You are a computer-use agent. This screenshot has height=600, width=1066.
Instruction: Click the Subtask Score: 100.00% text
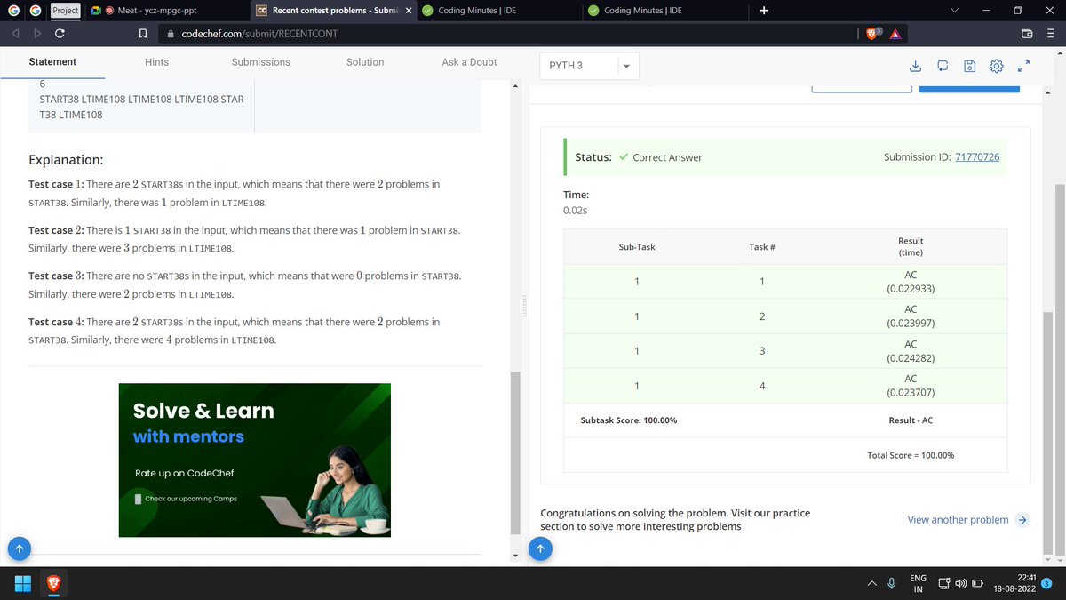coord(628,420)
